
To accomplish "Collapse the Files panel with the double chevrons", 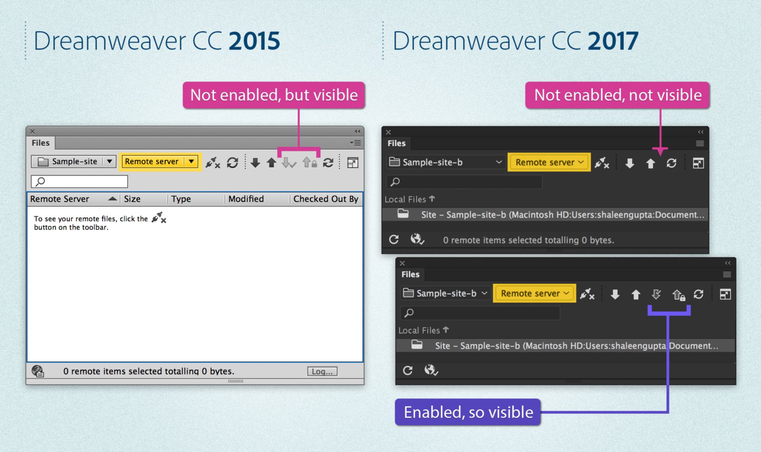I will (x=700, y=132).
